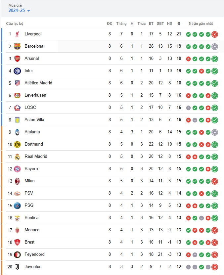
Task: Click Liverpool's latest match red loss icon
Action: pos(214,34)
